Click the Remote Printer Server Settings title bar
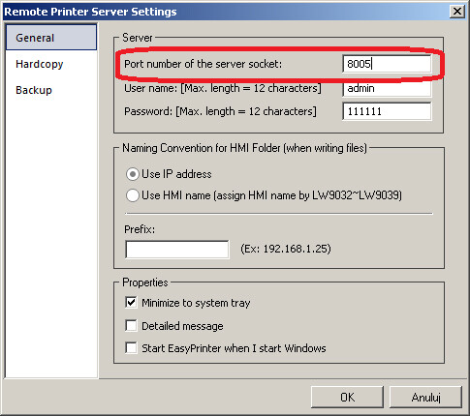This screenshot has height=416, width=470. [226, 12]
